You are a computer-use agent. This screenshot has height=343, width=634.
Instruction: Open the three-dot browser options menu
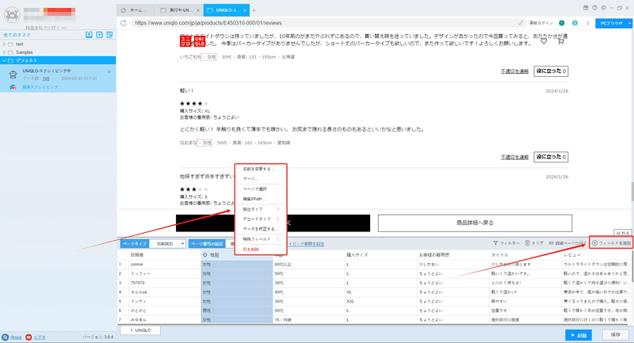tap(588, 23)
